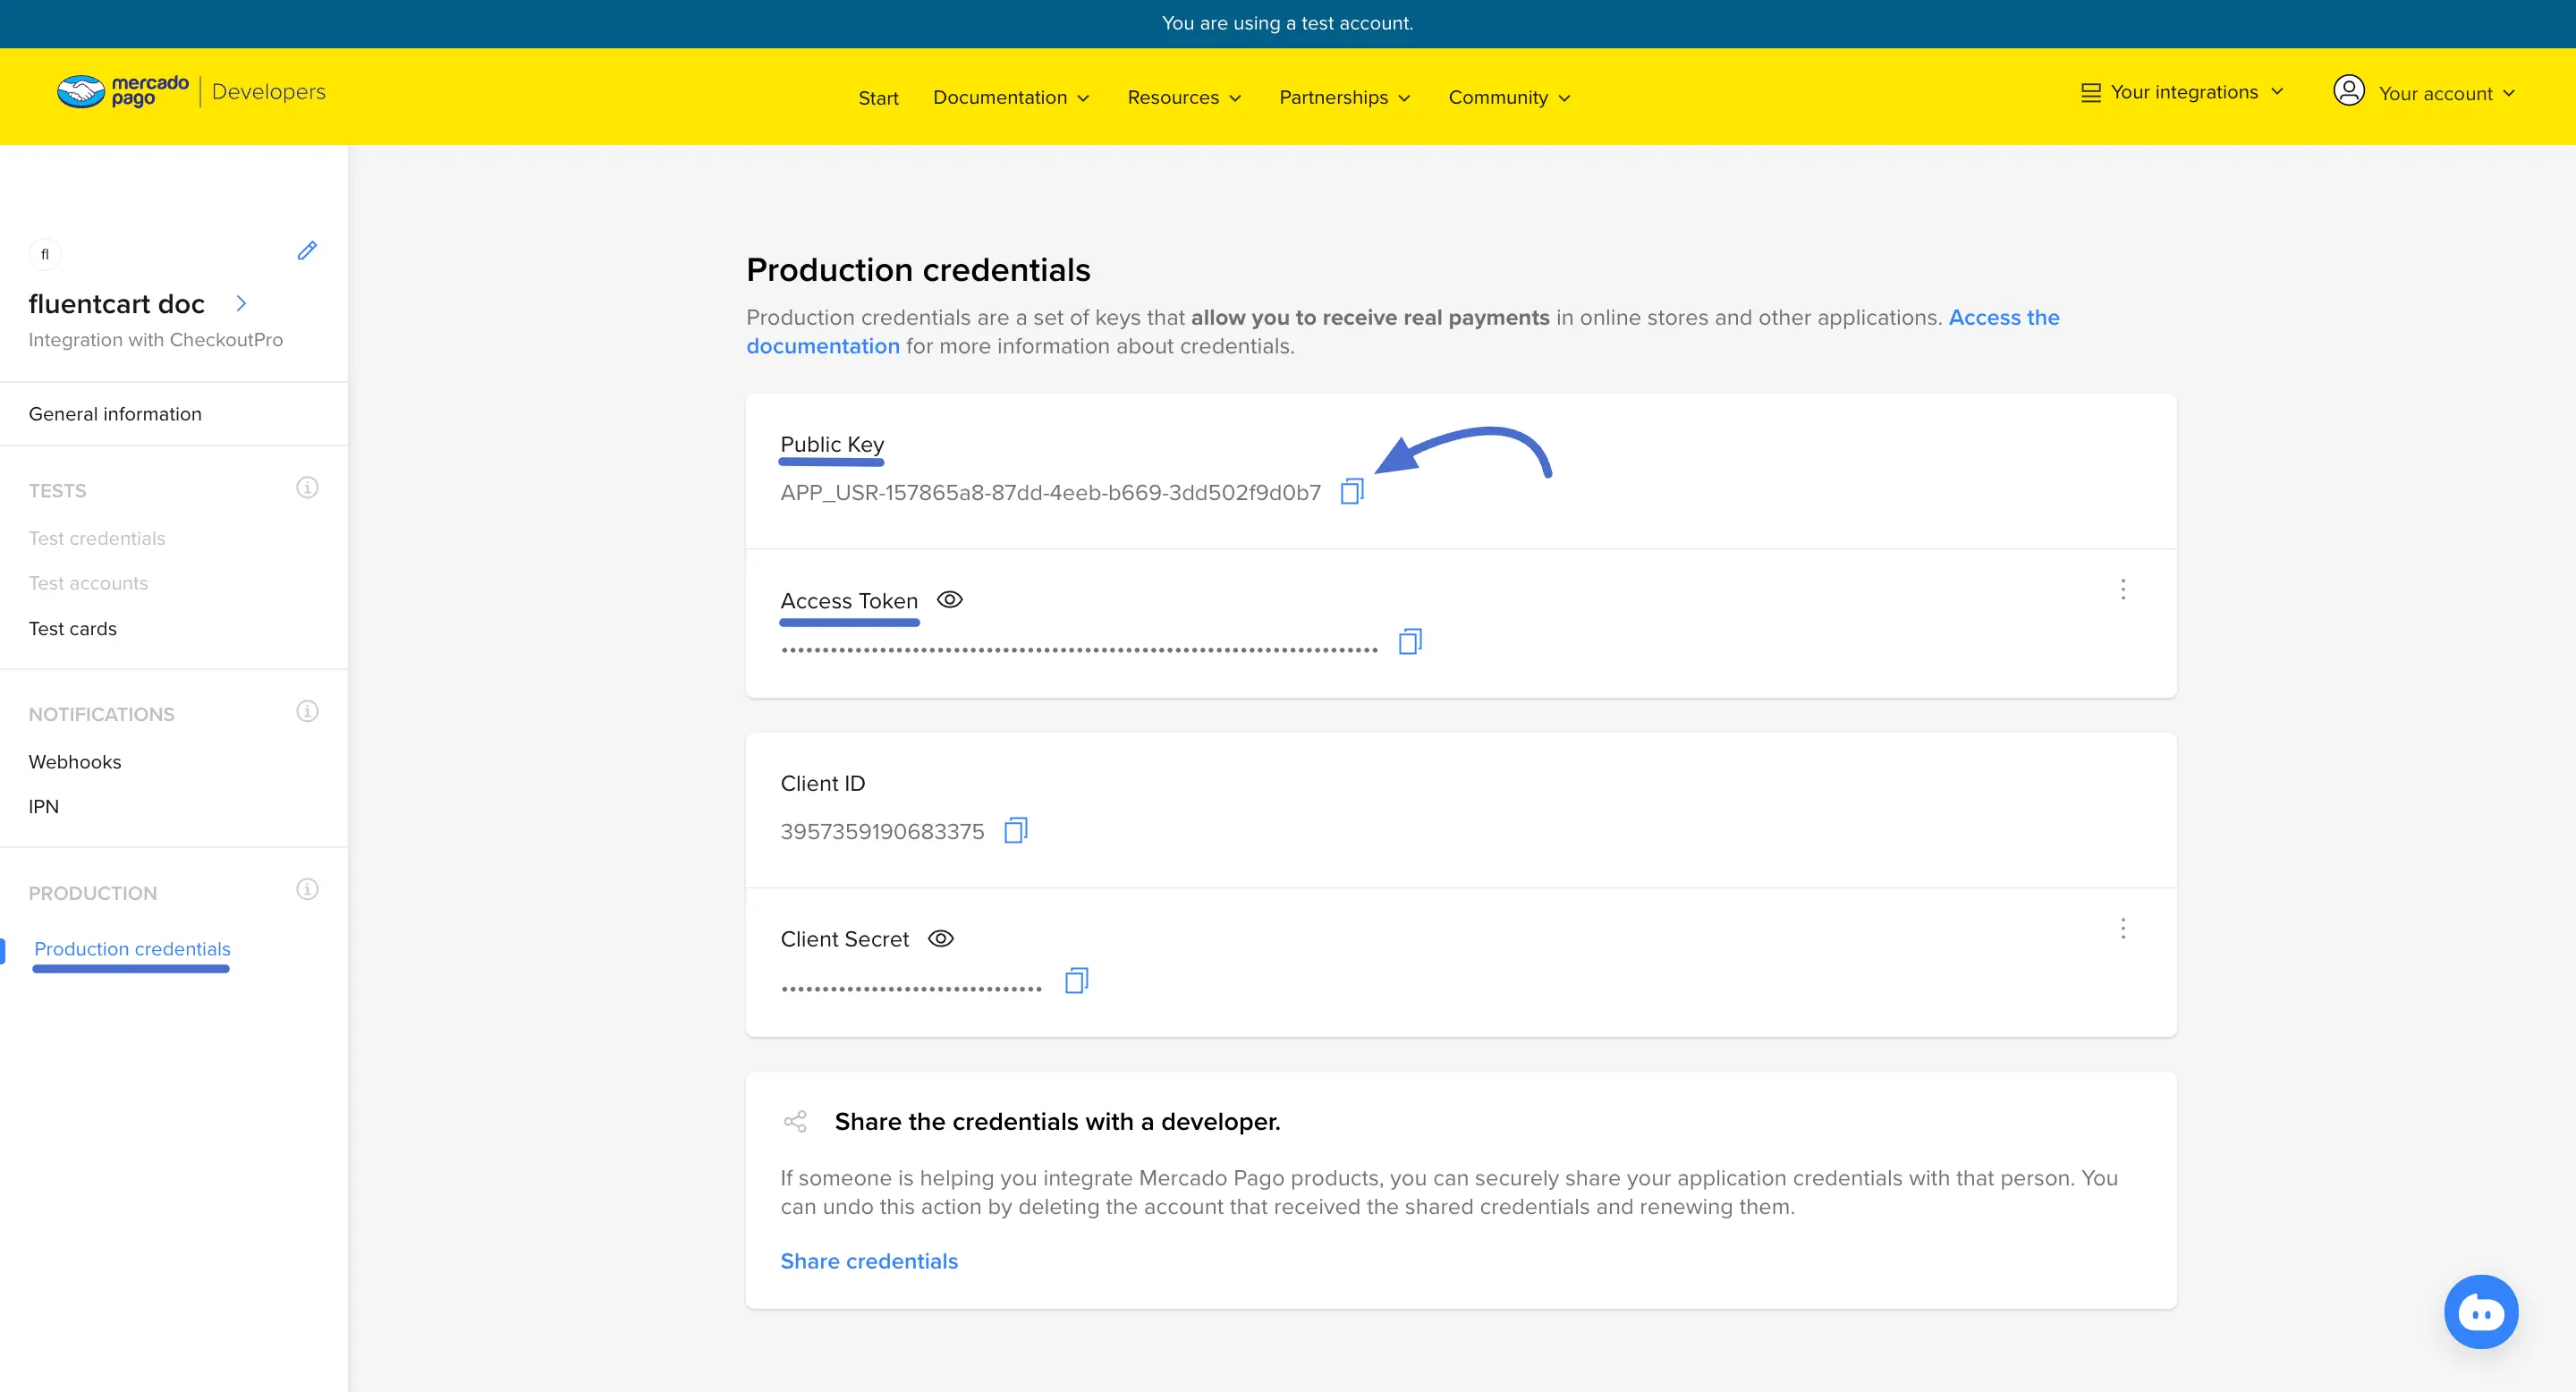Screen dimensions: 2576x1392
Task: Expand the fluentcart doc application chevron
Action: click(x=241, y=303)
